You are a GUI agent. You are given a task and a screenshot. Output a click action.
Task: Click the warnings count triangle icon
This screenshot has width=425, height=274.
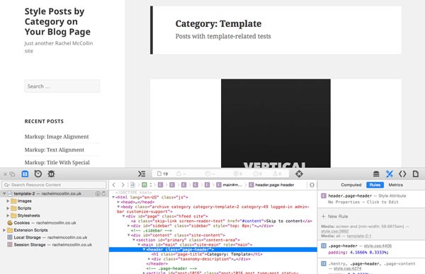click(277, 173)
